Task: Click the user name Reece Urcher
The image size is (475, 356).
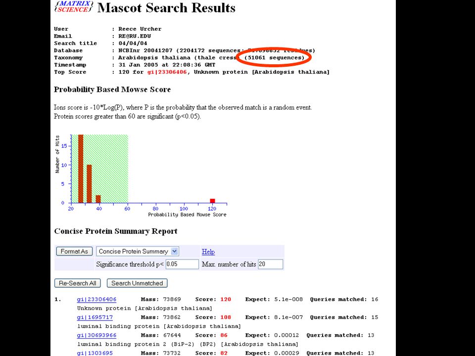Action: point(140,29)
